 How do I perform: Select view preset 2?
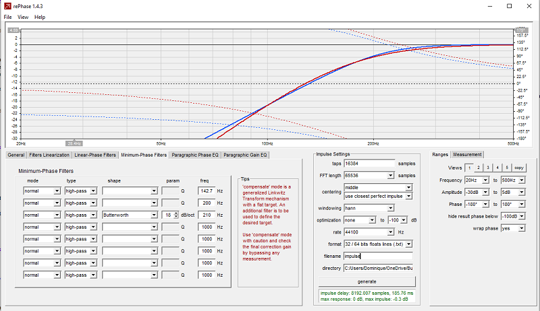point(479,168)
